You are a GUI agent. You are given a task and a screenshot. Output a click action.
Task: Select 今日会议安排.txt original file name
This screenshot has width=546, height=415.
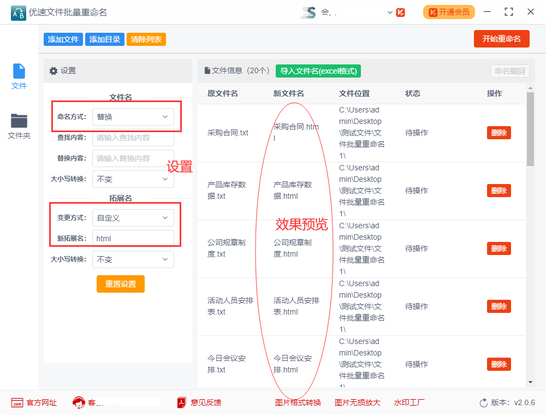click(x=227, y=364)
